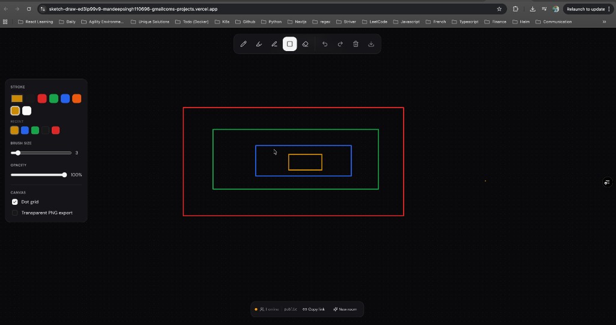The width and height of the screenshot is (616, 325).
Task: Undo the last drawing action
Action: click(325, 44)
